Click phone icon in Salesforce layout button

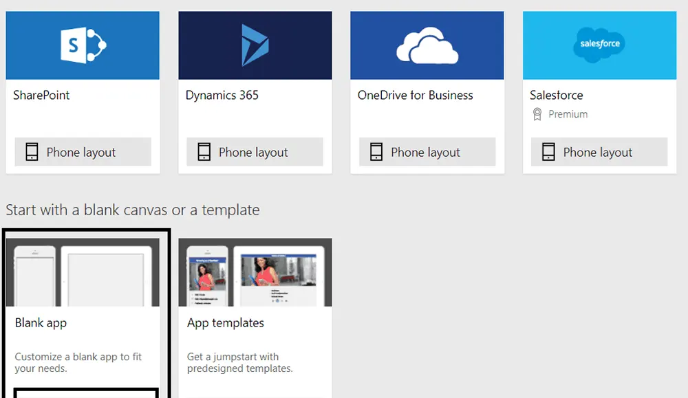pos(548,152)
